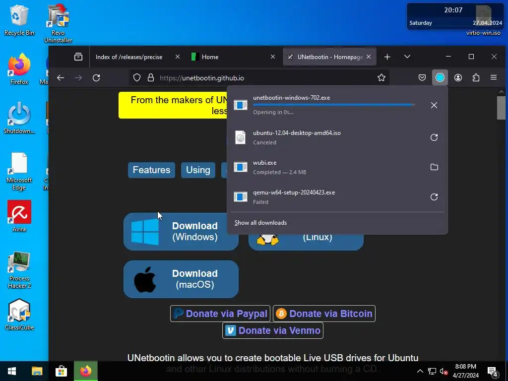Open the Extensions puzzle icon

point(476,78)
